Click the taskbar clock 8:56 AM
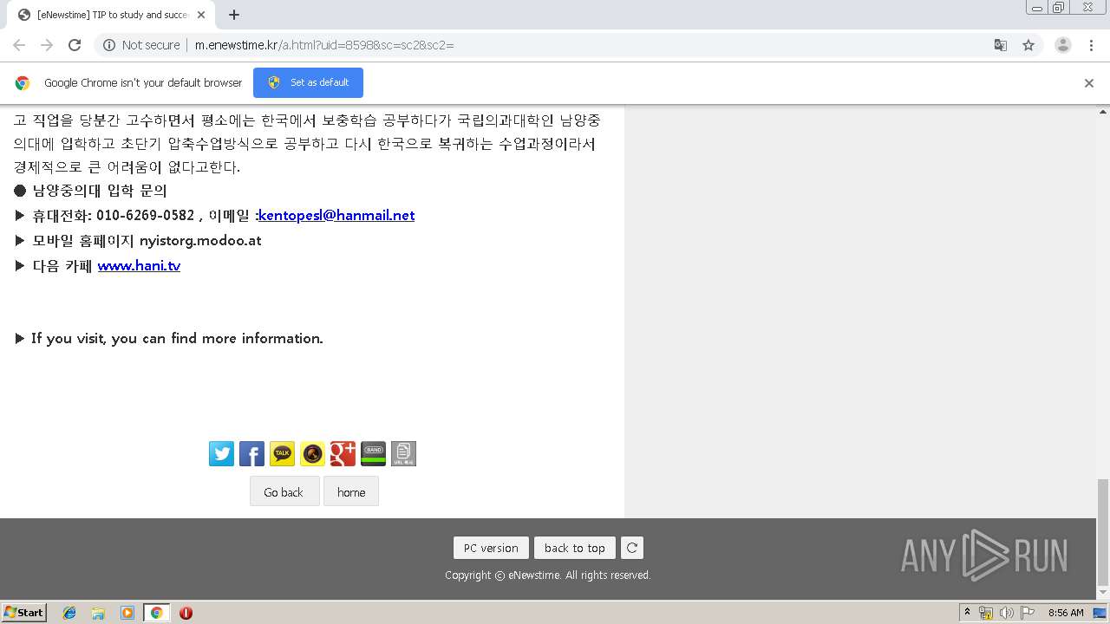 click(1066, 613)
